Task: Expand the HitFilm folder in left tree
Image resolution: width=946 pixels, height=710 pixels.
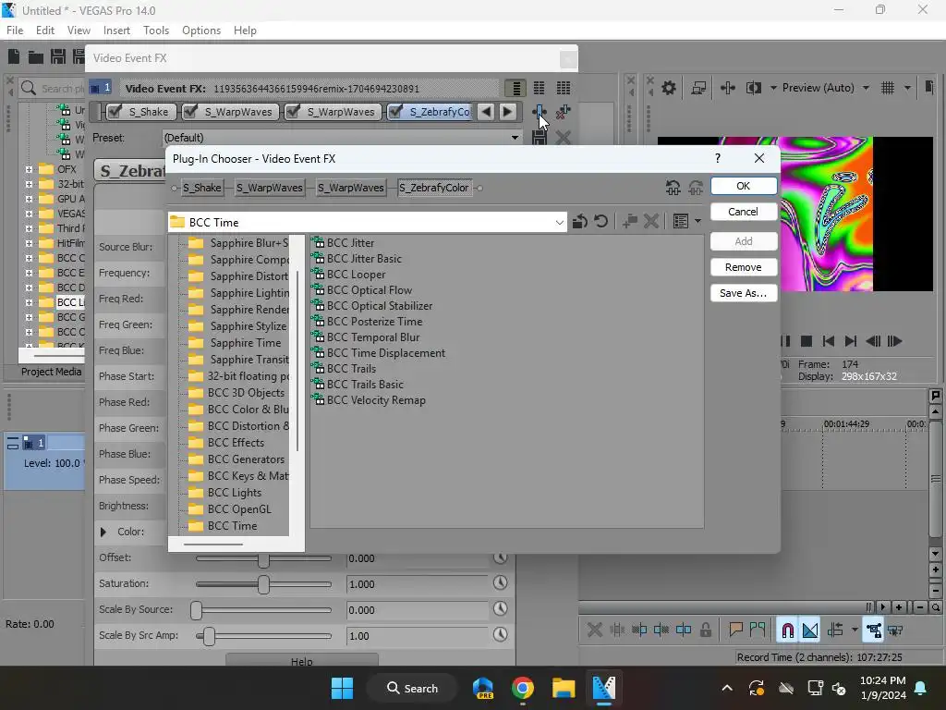Action: pos(29,243)
